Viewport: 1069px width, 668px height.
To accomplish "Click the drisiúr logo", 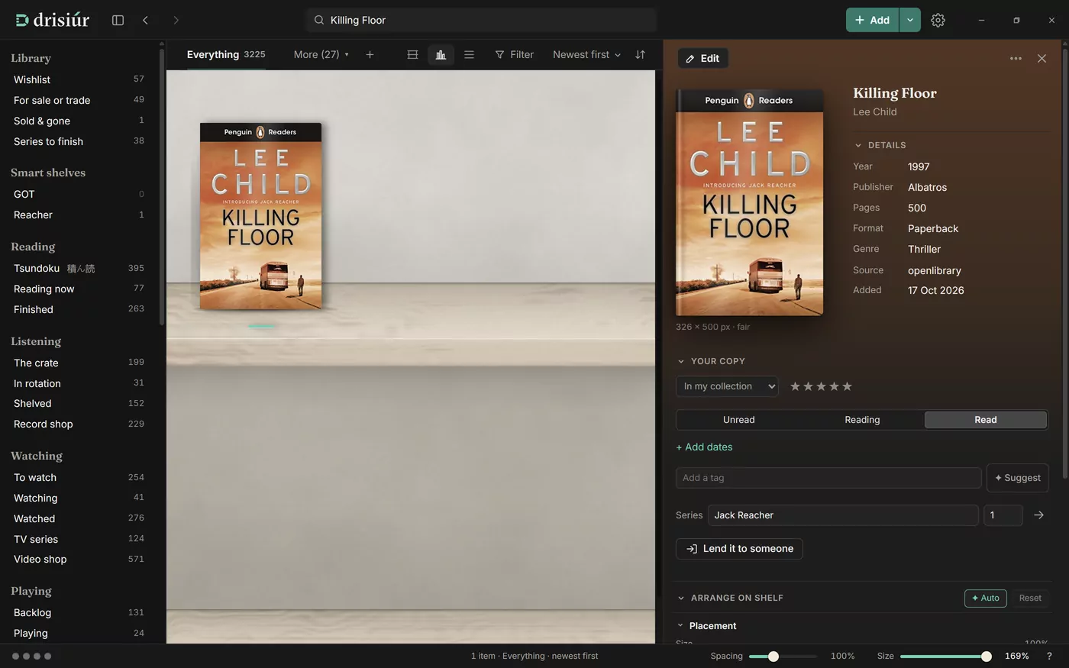I will [53, 20].
